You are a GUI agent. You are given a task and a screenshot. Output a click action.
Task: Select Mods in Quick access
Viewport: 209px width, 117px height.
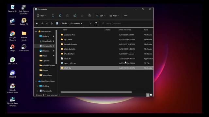point(45,56)
